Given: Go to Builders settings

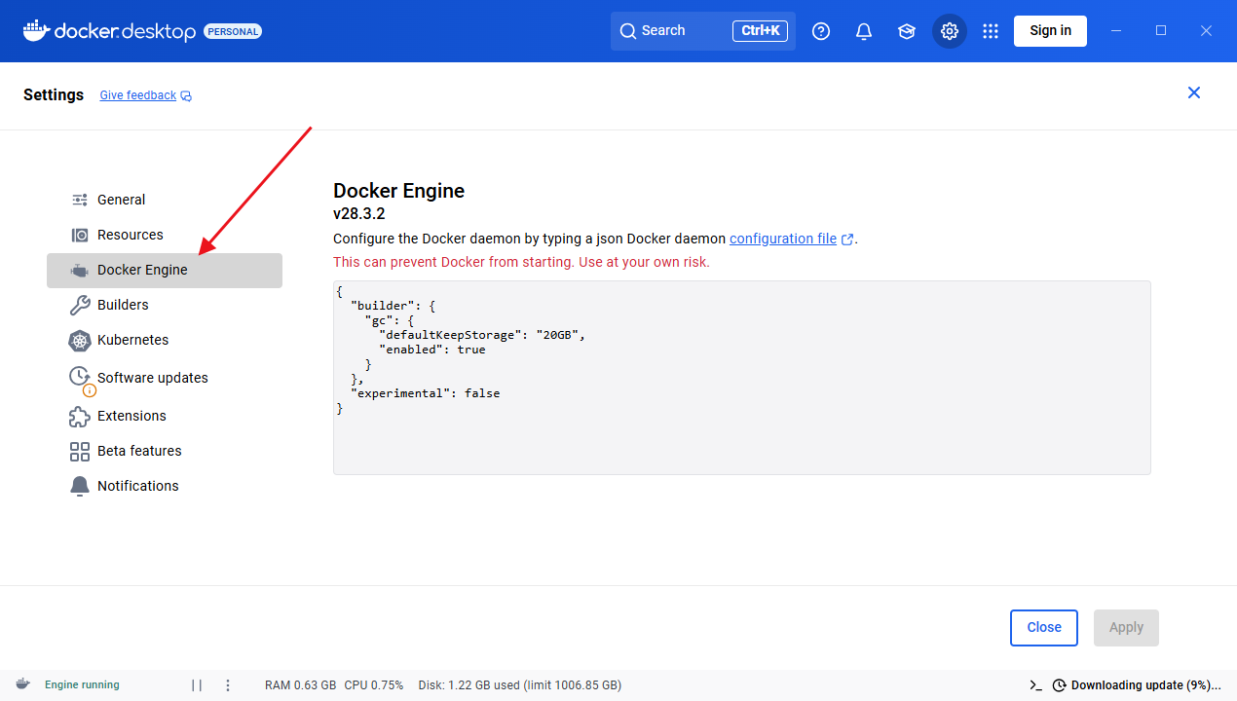Looking at the screenshot, I should 165,305.
